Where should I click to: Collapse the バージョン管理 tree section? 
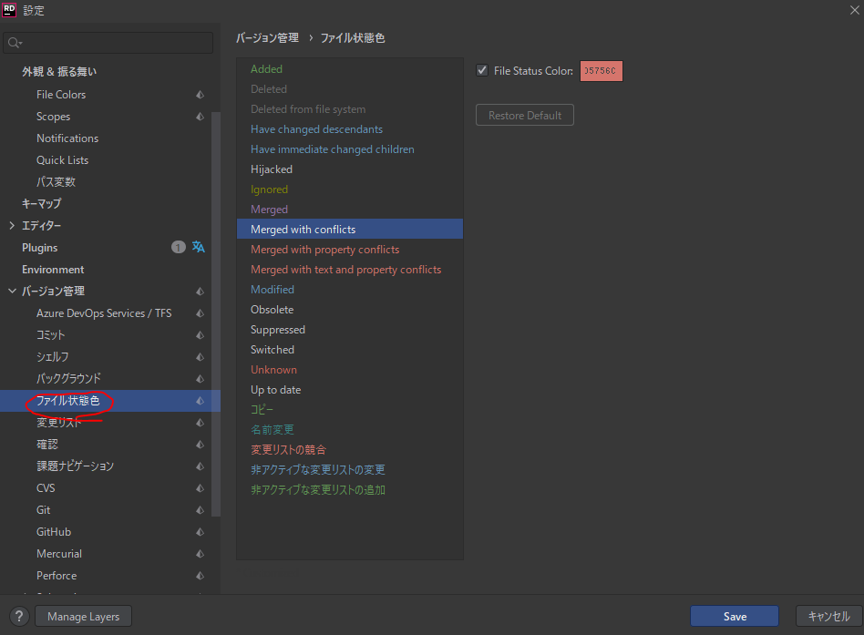(x=12, y=292)
